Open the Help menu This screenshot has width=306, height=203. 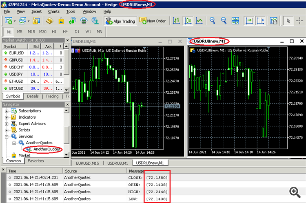pos(107,11)
